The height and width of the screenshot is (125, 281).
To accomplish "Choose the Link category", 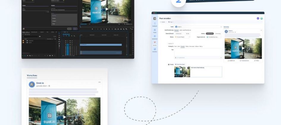I will coord(178,46).
